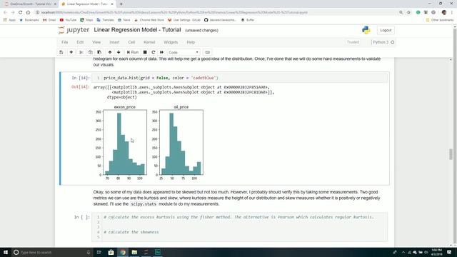Go forward in the browser
Screen dimensions: 457x257
(x=13, y=13)
